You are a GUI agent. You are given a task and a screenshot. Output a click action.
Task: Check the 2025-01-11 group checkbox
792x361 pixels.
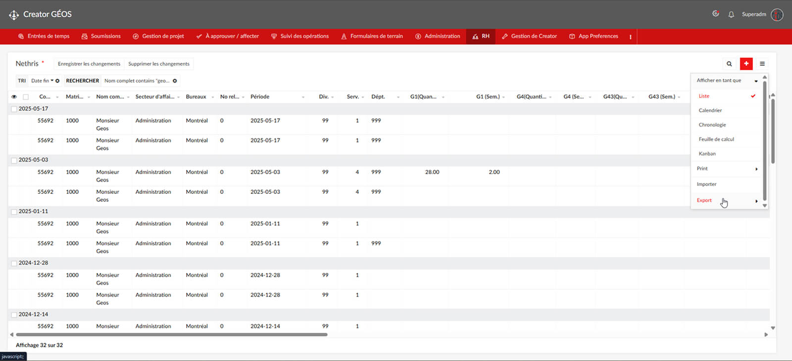coord(14,212)
